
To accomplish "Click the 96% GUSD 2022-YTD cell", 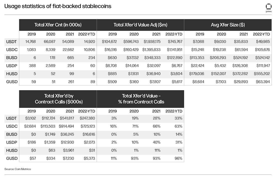I will (x=178, y=158).
